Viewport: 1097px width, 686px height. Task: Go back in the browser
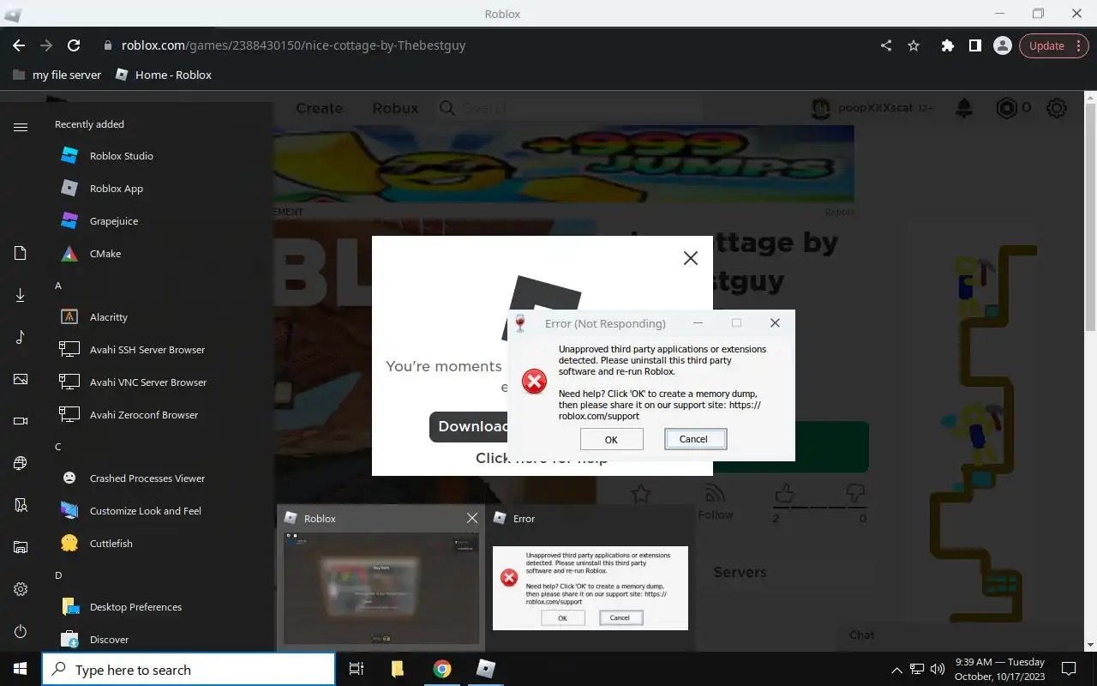[19, 45]
